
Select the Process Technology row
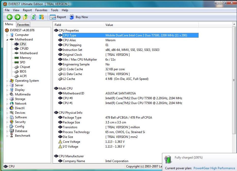point(128,132)
